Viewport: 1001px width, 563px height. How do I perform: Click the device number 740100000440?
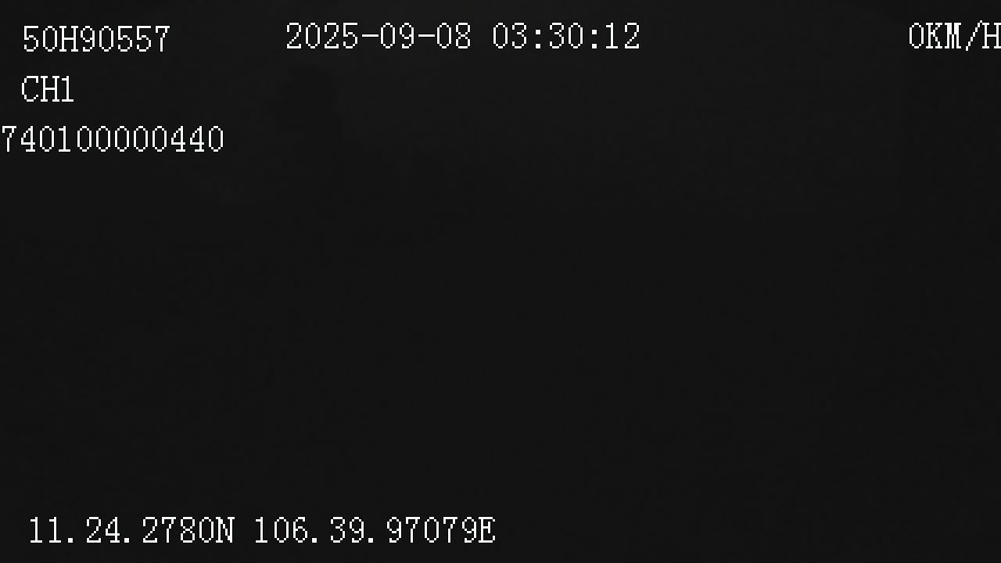[x=113, y=140]
